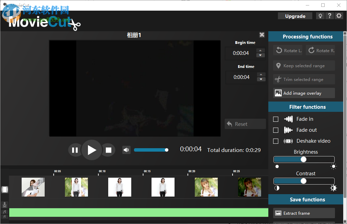Click the Begin time increment arrow
The image size is (347, 224).
point(261,51)
